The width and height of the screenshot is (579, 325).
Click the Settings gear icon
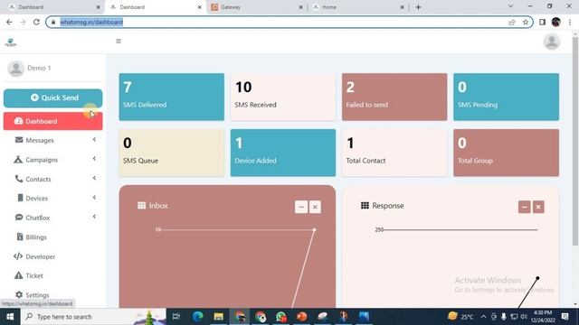(x=19, y=294)
